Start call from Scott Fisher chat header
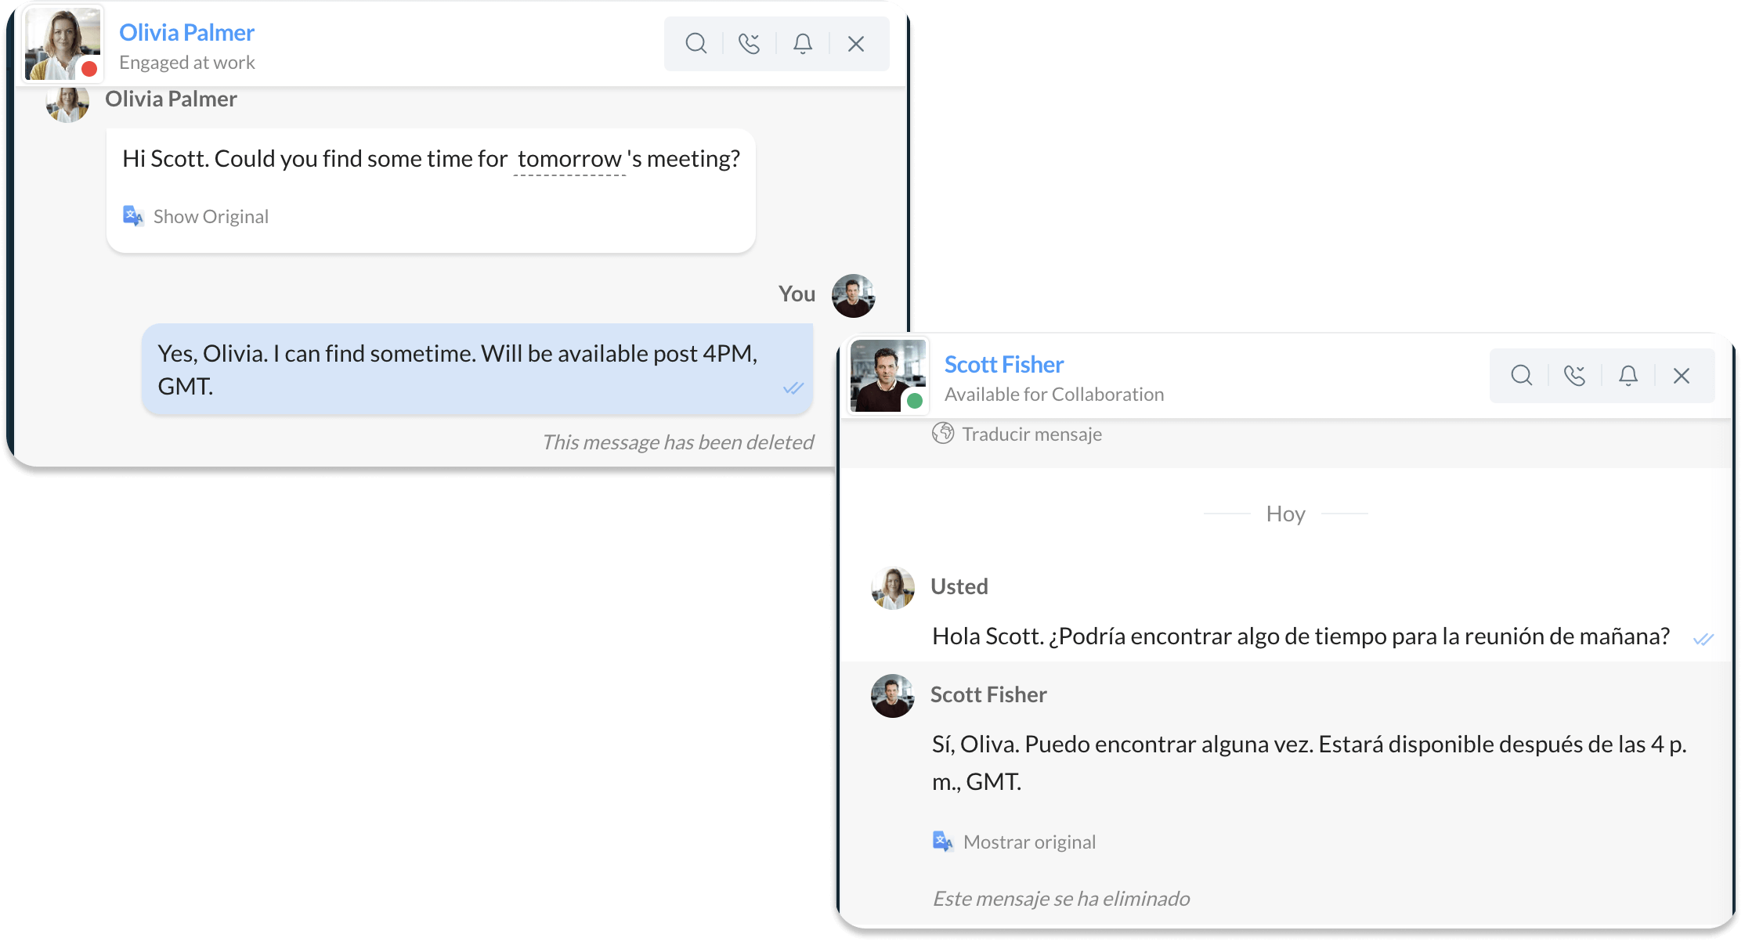This screenshot has height=941, width=1745. pos(1574,376)
